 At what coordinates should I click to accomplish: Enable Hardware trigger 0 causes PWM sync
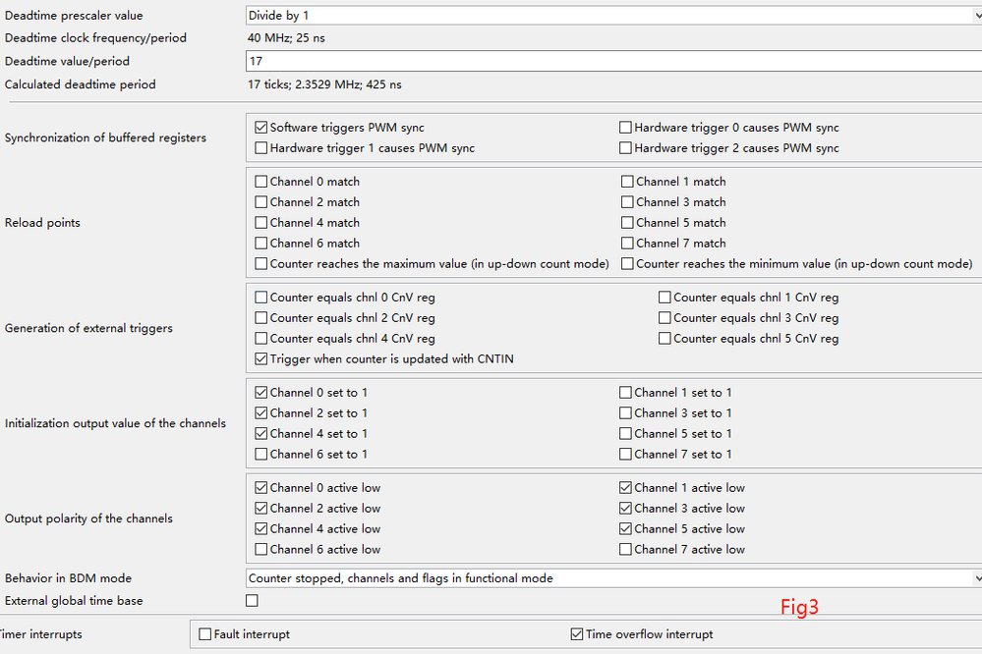point(626,128)
